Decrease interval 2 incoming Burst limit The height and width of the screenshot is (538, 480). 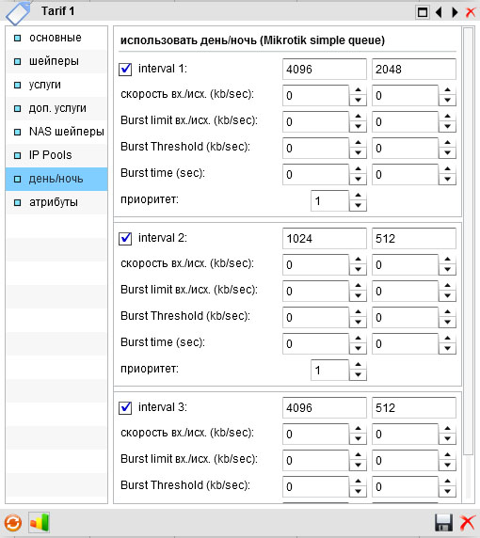tap(358, 296)
